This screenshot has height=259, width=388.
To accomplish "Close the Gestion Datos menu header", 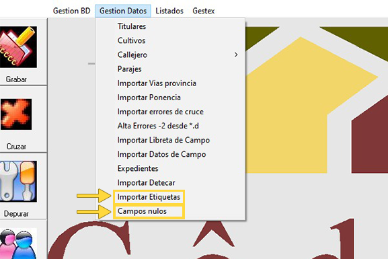I will click(x=123, y=11).
